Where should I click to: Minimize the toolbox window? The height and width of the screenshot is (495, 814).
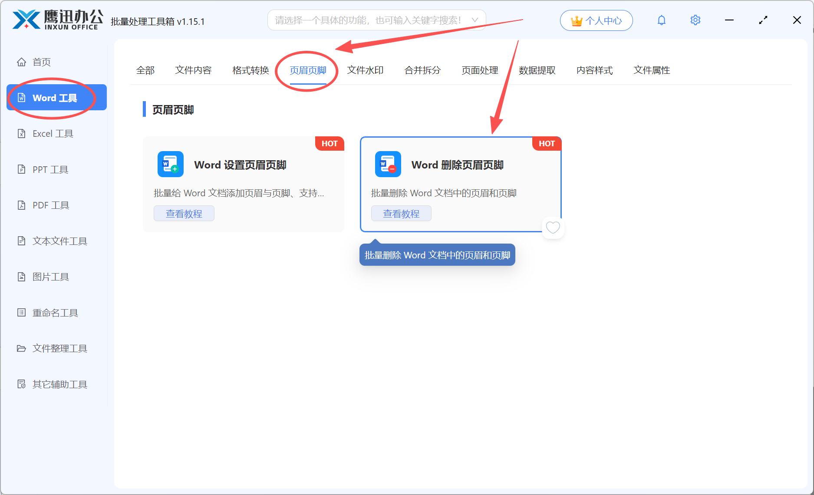729,20
